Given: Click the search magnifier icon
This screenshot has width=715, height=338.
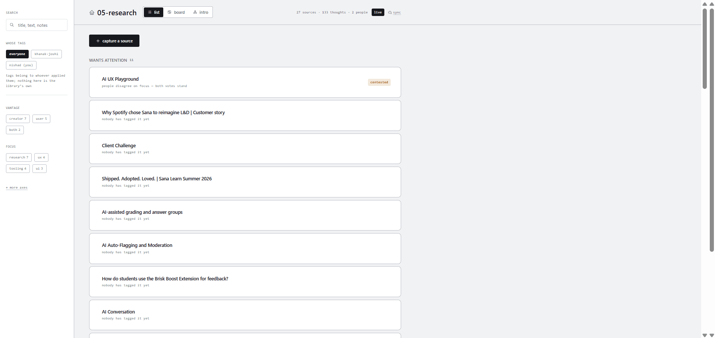Looking at the screenshot, I should click(12, 25).
